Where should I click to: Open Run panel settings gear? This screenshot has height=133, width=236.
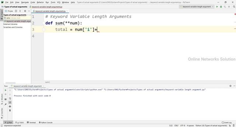pyautogui.click(x=230, y=86)
